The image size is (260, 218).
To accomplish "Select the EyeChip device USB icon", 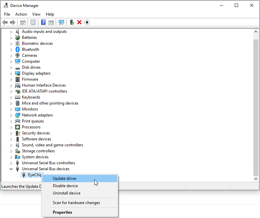I will (x=24, y=175).
